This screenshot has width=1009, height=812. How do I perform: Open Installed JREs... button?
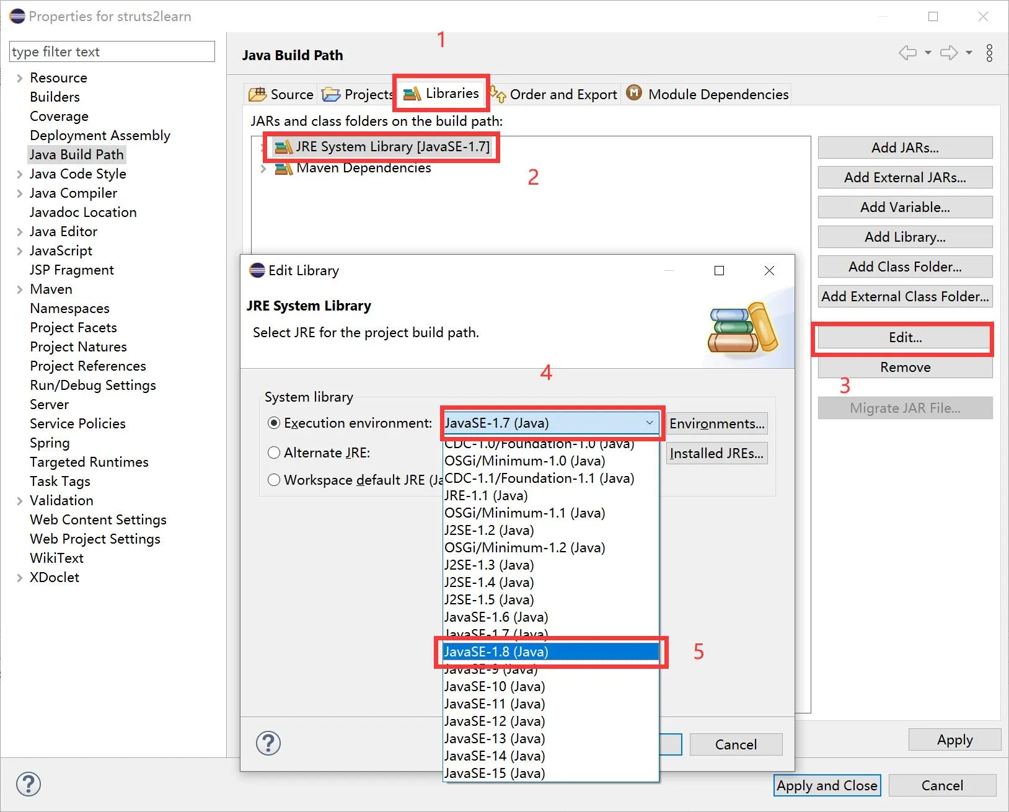(x=717, y=453)
